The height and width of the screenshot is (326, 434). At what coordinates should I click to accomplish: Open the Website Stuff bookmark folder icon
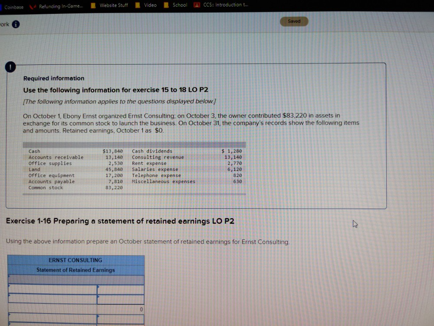(93, 5)
